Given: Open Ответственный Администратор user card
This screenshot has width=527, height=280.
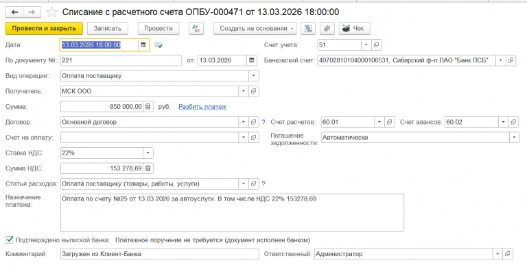Looking at the screenshot, I should click(508, 254).
